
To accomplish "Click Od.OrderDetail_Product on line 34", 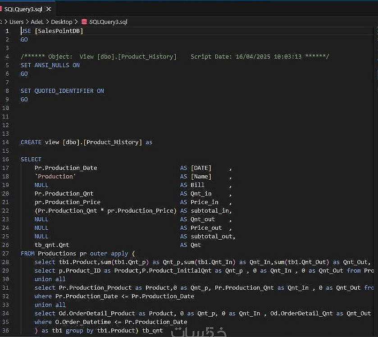I will point(97,314).
